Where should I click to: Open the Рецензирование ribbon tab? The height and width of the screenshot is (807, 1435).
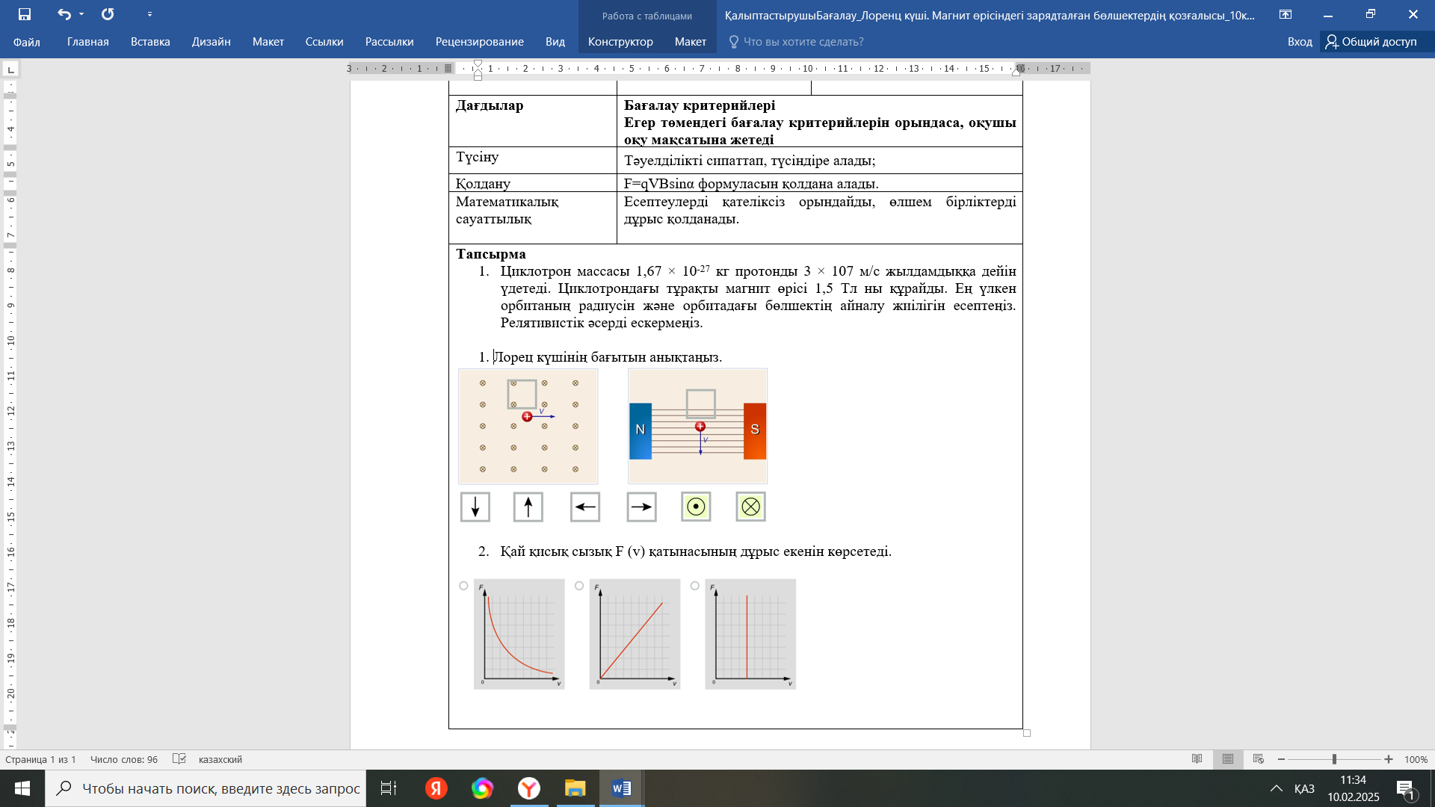(479, 42)
